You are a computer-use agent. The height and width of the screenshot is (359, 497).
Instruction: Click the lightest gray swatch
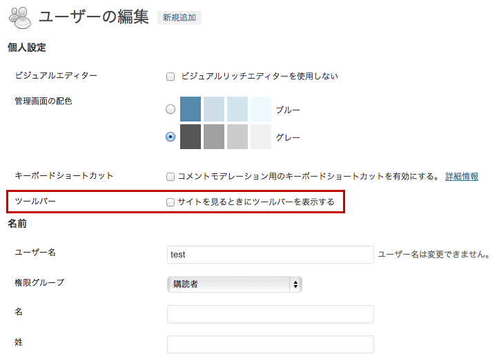pyautogui.click(x=261, y=137)
